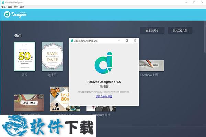Open the 窗口 menu

[16, 7]
